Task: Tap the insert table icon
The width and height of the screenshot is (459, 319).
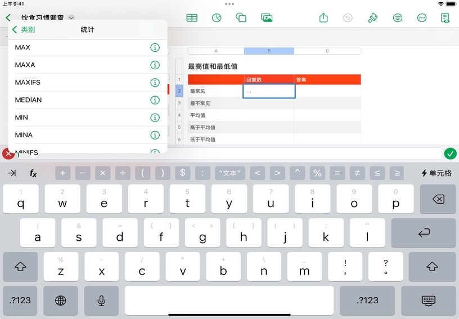Action: (192, 18)
